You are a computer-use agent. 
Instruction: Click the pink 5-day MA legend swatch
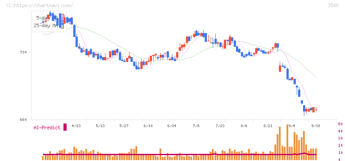click(62, 18)
